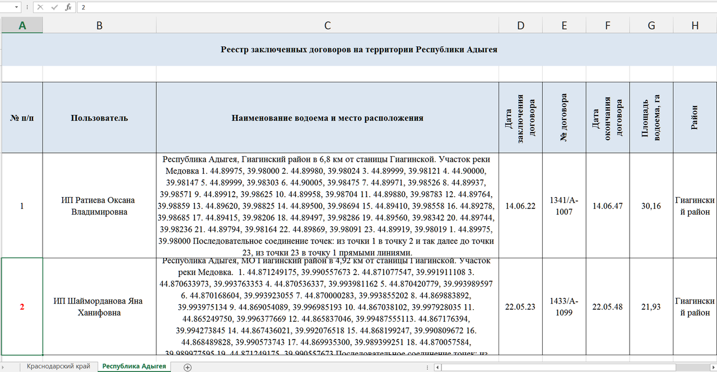Select column A header
Image resolution: width=717 pixels, height=372 pixels.
(22, 25)
